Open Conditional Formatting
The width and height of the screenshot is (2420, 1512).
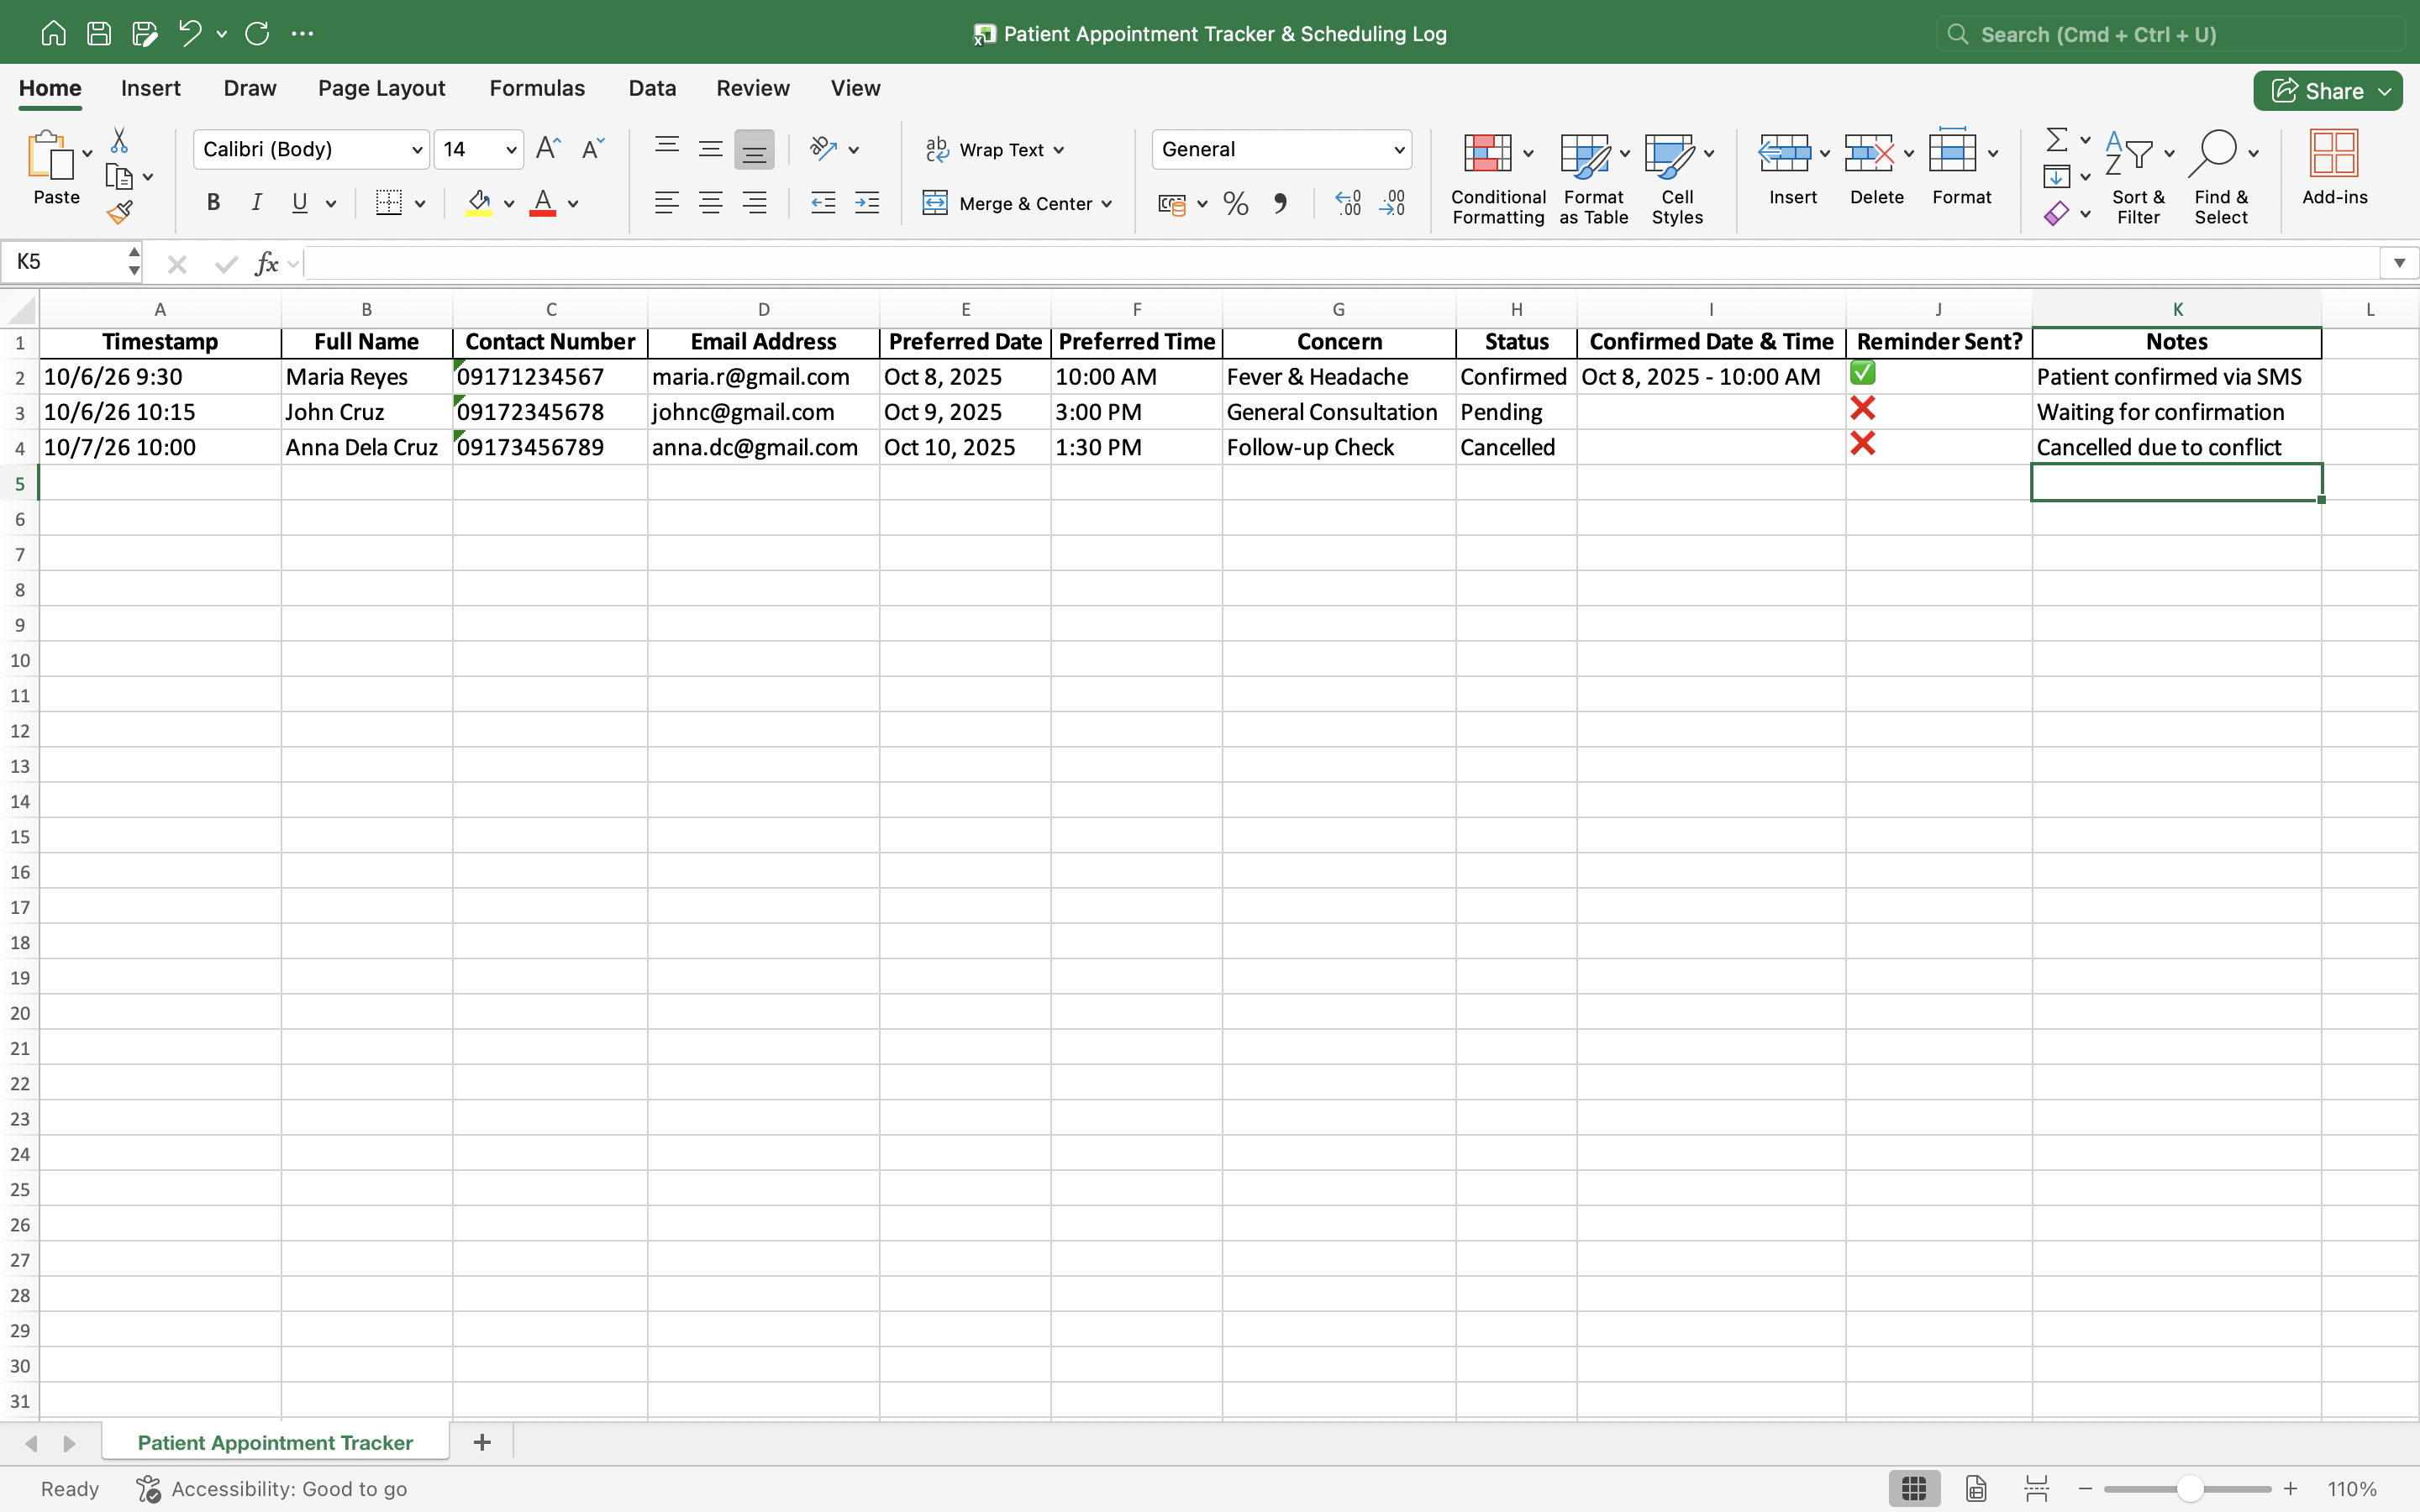[1498, 178]
